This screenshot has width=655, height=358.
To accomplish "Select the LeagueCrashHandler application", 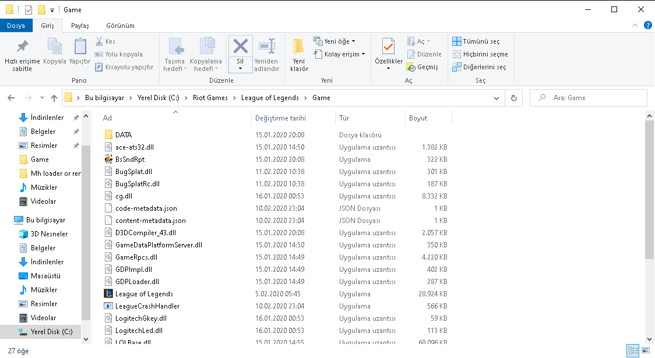I will (x=142, y=306).
